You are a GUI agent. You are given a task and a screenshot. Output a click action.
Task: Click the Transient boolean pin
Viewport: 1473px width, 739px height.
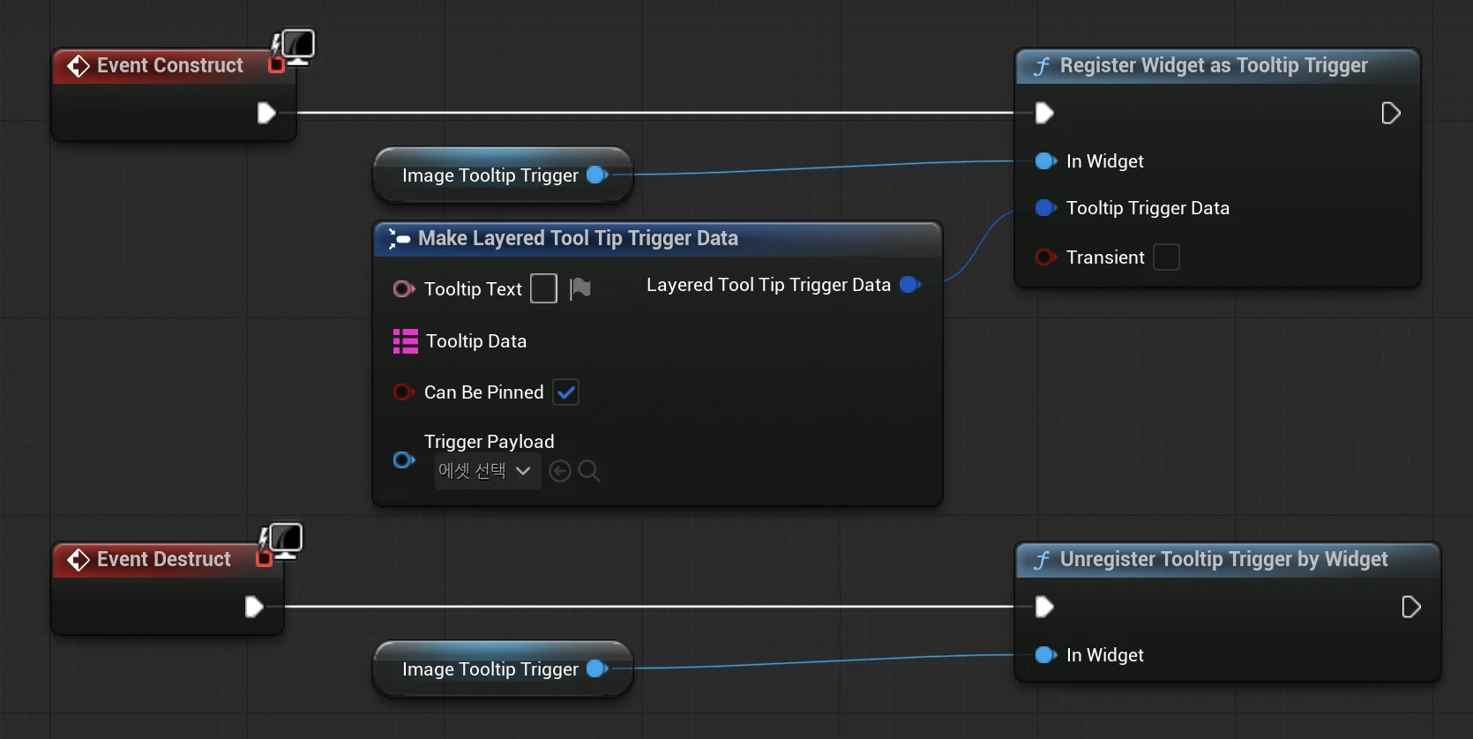[x=1046, y=258]
